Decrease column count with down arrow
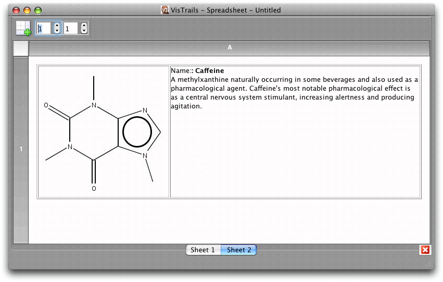 (x=84, y=31)
